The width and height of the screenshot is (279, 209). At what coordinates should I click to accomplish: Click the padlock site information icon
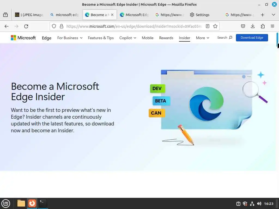(62, 26)
